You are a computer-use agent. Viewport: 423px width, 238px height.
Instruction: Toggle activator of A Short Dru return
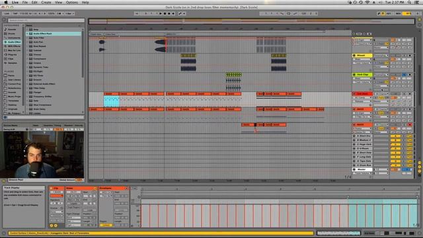[395, 136]
